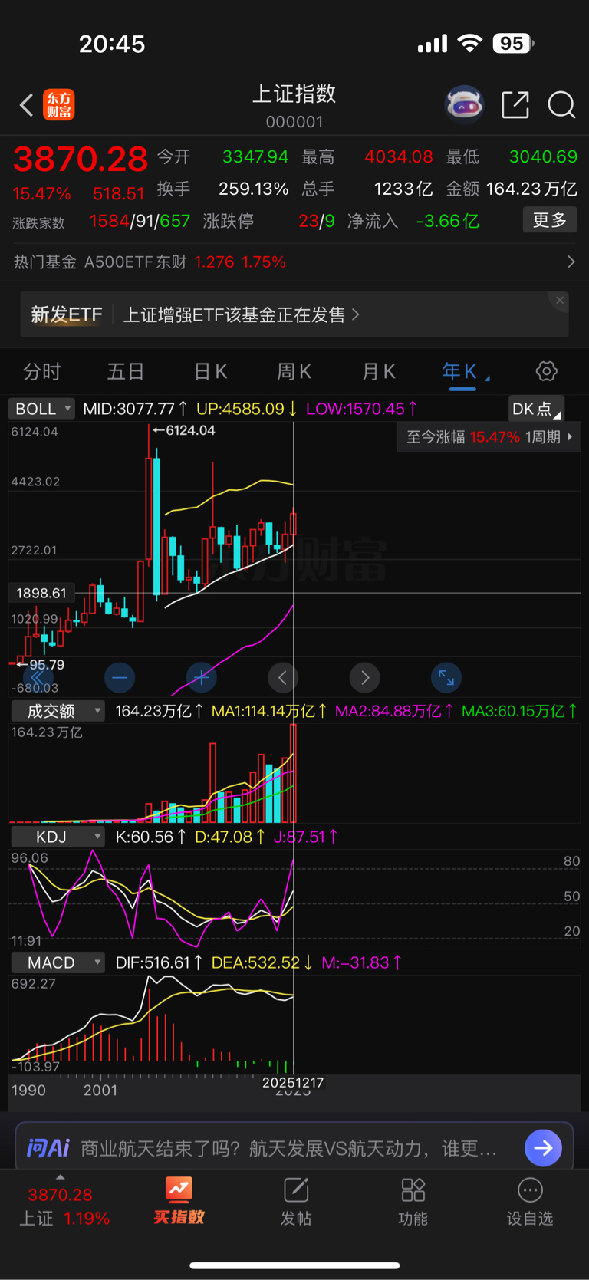Tap the 金额 164.23万亿 value

point(531,189)
